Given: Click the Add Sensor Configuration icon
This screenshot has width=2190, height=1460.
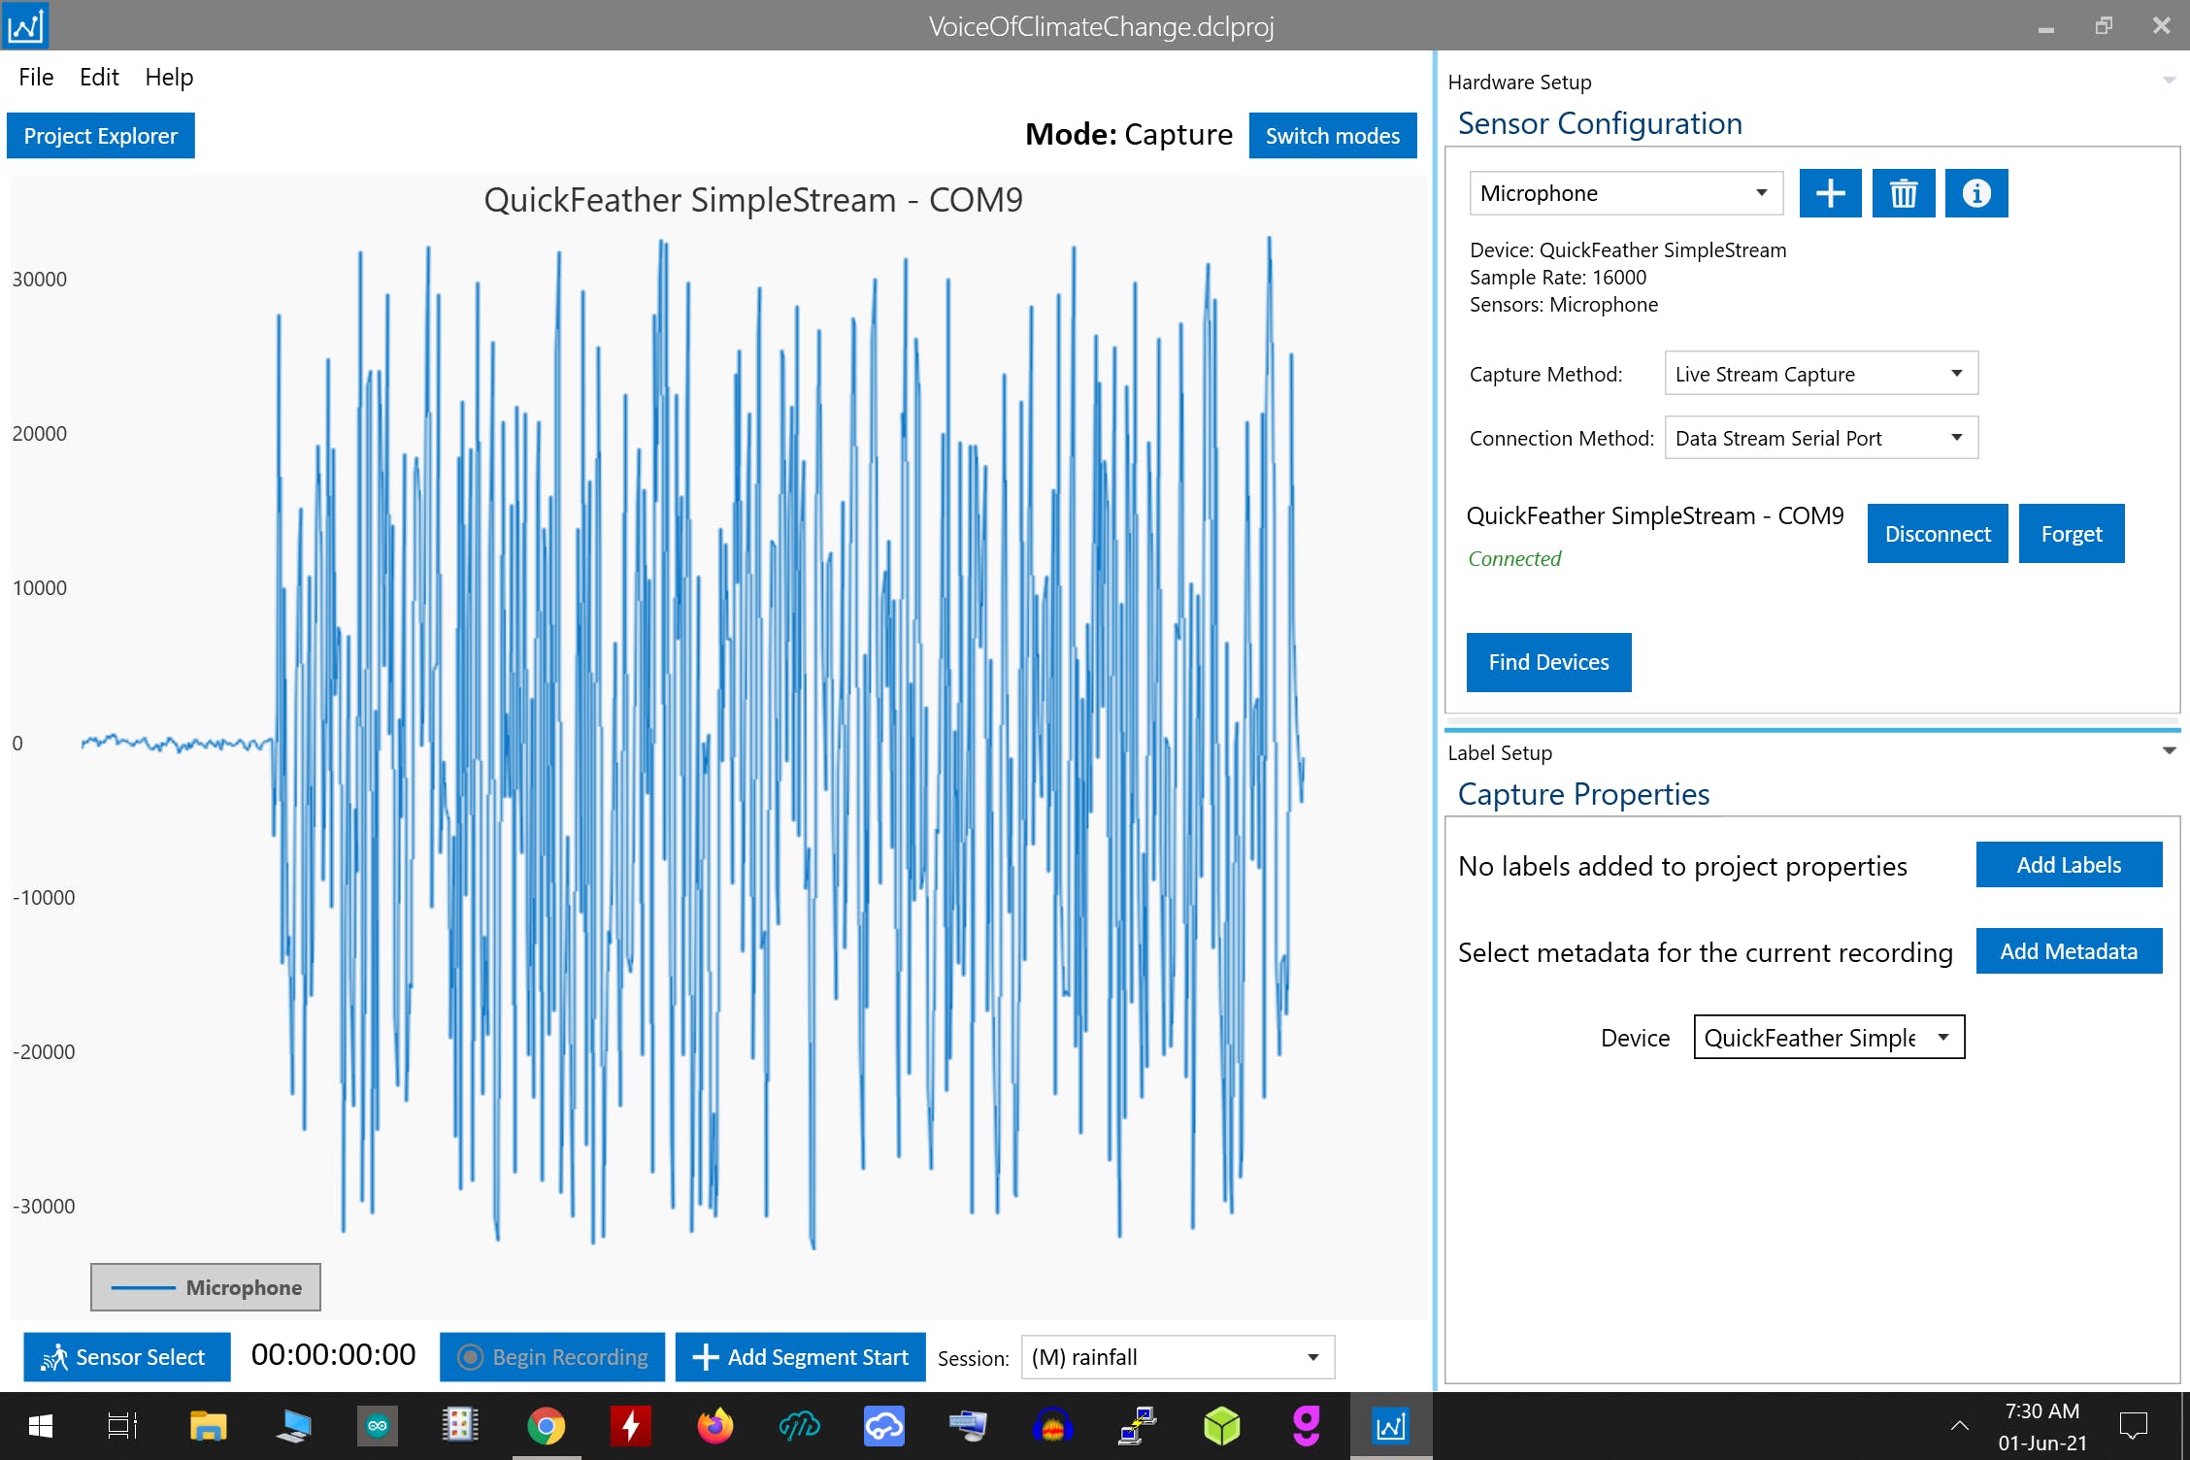Looking at the screenshot, I should click(x=1828, y=194).
